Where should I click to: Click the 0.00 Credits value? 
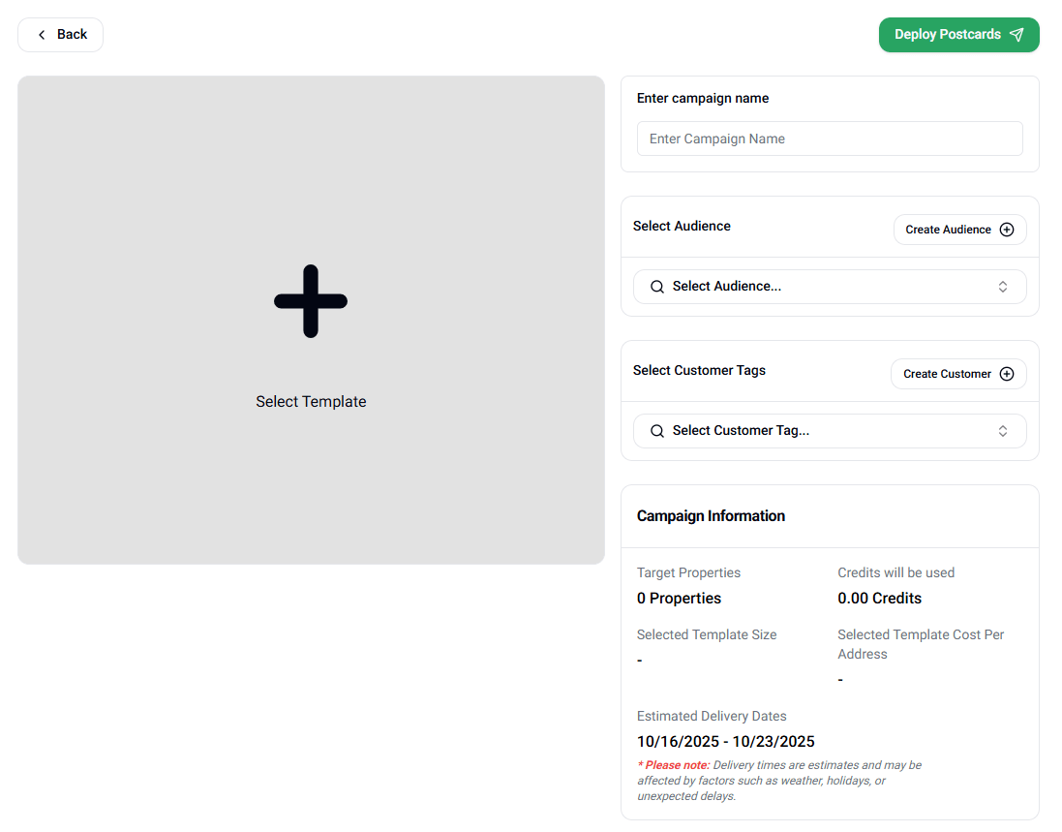pyautogui.click(x=879, y=599)
